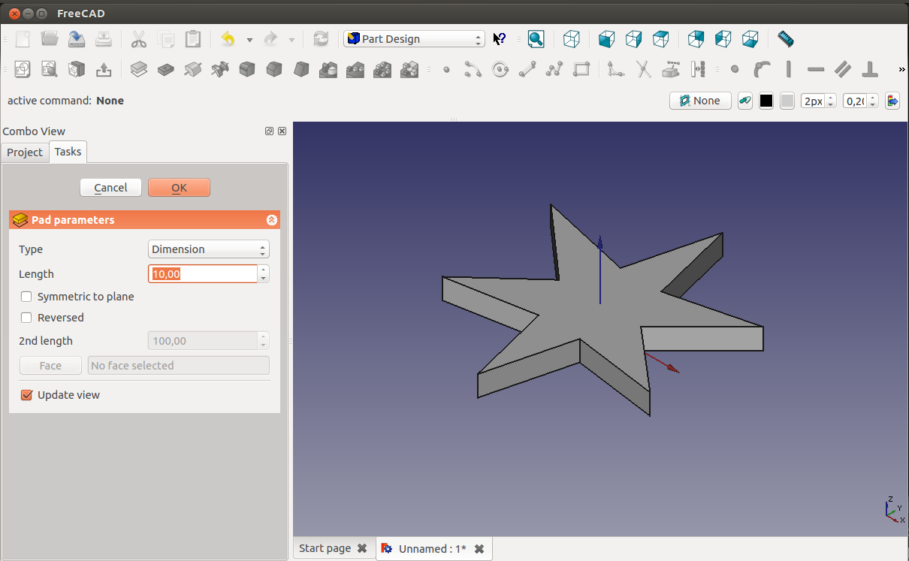Click the Measure distance ruler icon

pos(786,39)
